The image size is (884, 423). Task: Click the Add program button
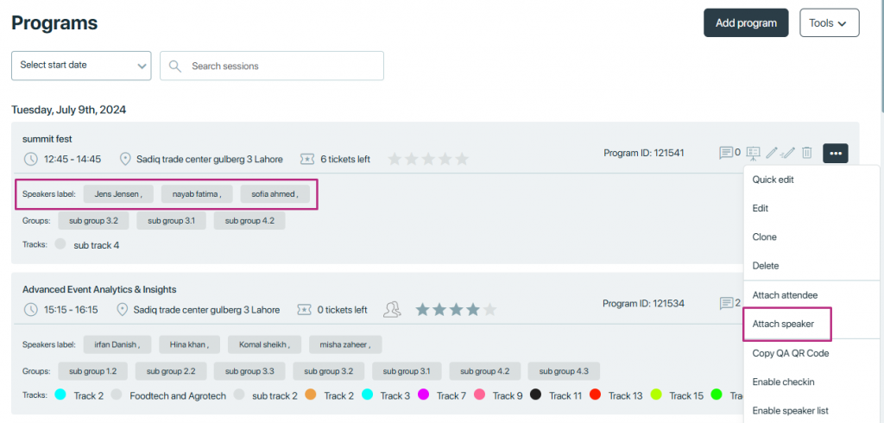point(746,23)
